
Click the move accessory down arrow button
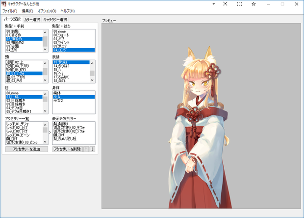click(x=92, y=149)
